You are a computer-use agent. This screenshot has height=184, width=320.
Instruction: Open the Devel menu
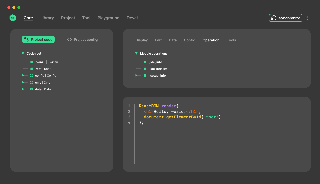132,18
